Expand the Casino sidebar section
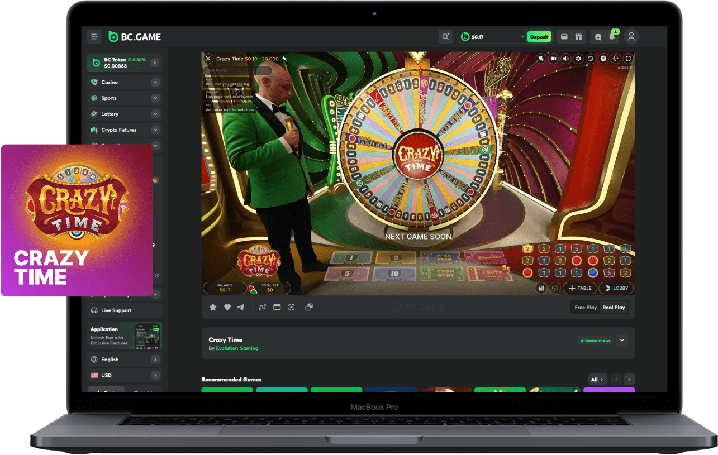The width and height of the screenshot is (718, 455). [x=155, y=82]
